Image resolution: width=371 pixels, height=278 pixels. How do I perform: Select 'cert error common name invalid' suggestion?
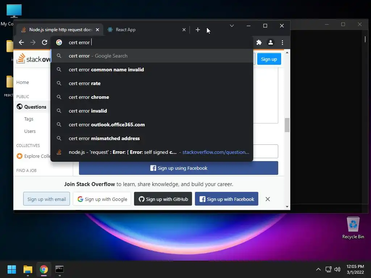pyautogui.click(x=152, y=69)
